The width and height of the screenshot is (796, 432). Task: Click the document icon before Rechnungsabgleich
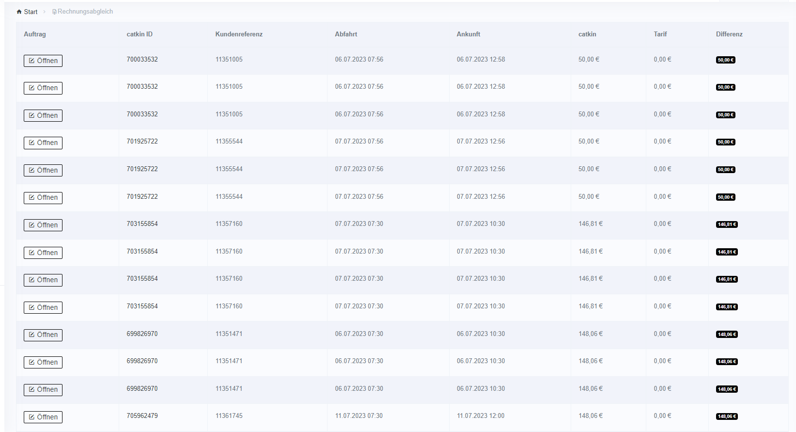(54, 12)
